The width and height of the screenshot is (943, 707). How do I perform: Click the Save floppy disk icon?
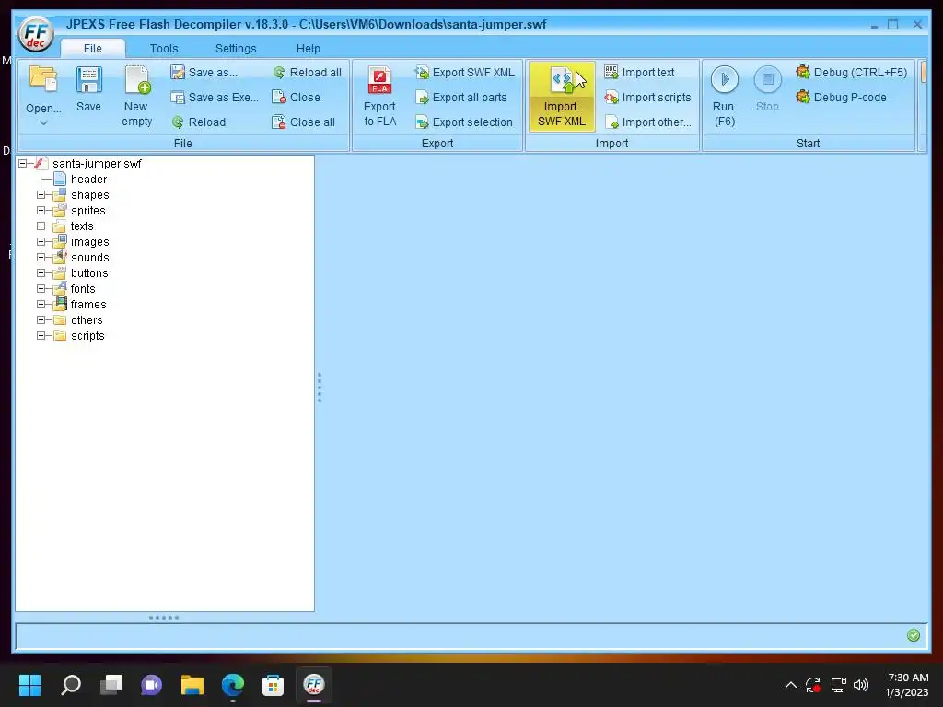89,80
